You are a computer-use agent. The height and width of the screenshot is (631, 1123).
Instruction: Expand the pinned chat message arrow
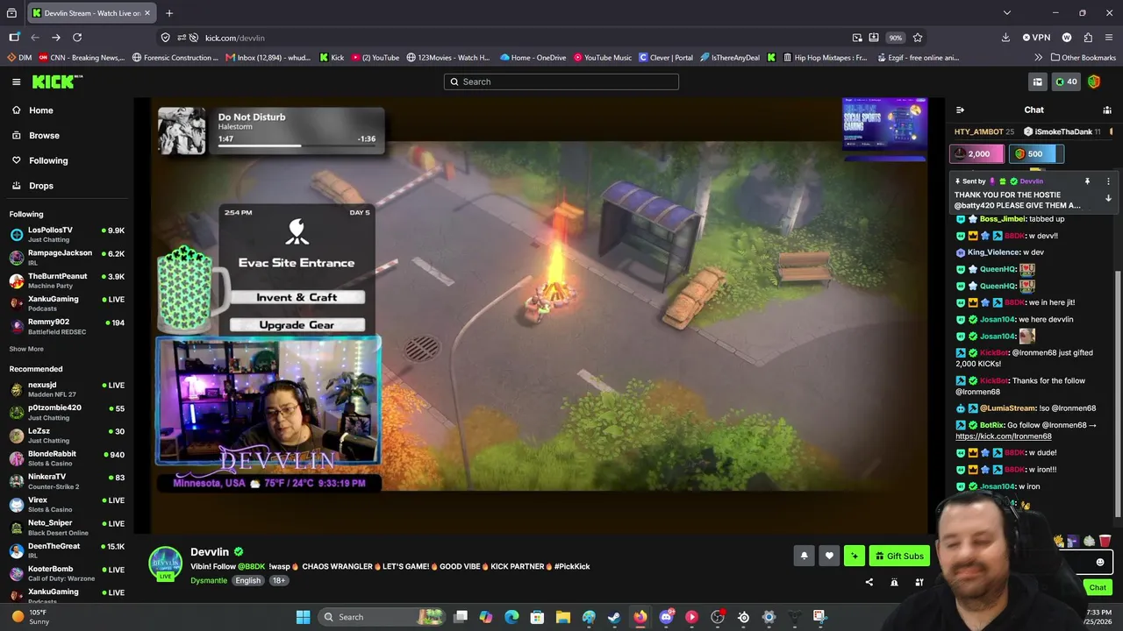click(1108, 199)
